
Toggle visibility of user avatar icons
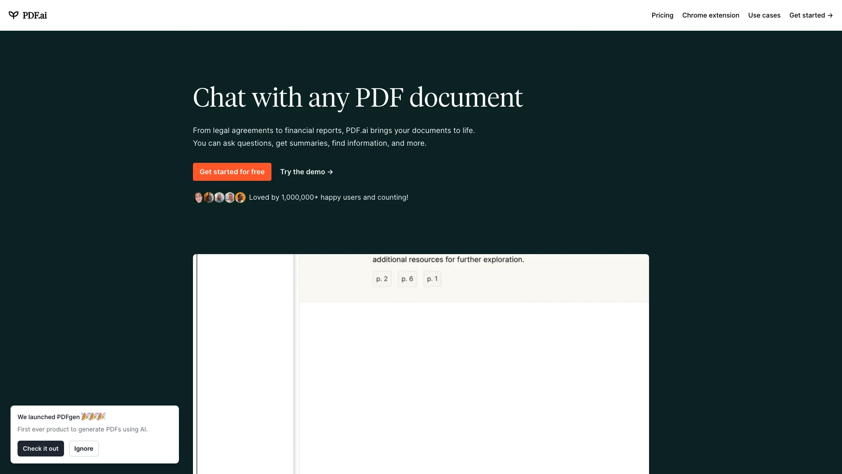pyautogui.click(x=219, y=197)
